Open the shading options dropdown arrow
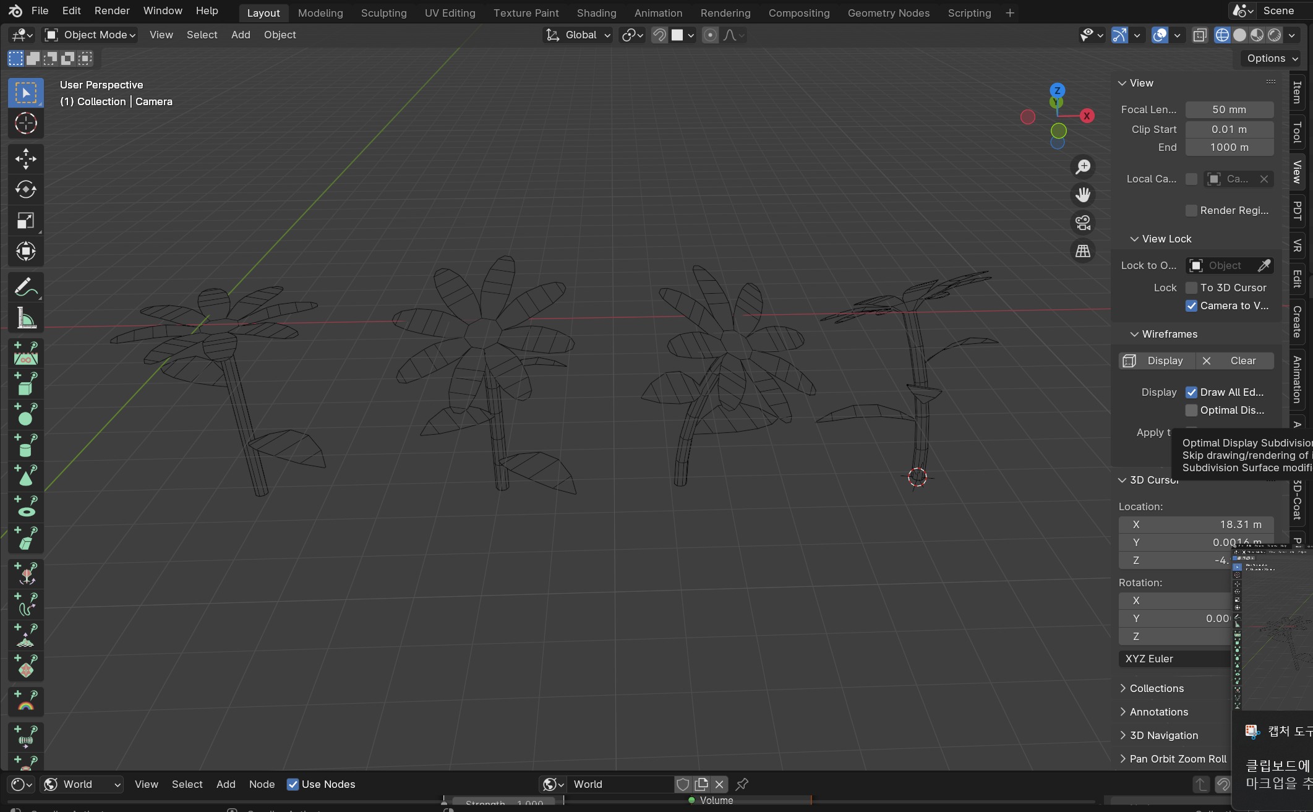The image size is (1313, 812). (1292, 35)
